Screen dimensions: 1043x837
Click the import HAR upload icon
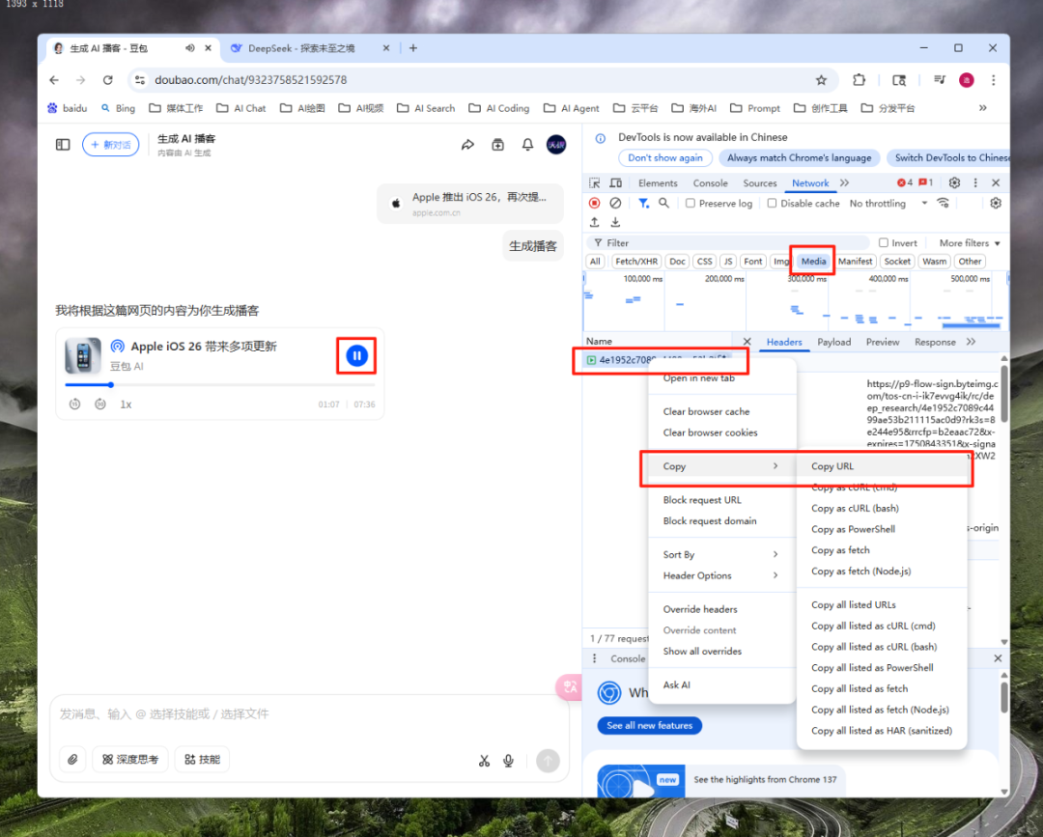coord(595,222)
